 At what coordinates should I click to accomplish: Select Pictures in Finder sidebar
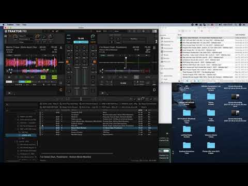[165, 61]
